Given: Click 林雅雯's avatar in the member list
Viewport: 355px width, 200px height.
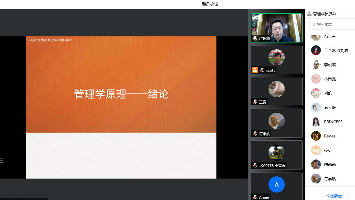Looking at the screenshot, I should click(x=316, y=79).
